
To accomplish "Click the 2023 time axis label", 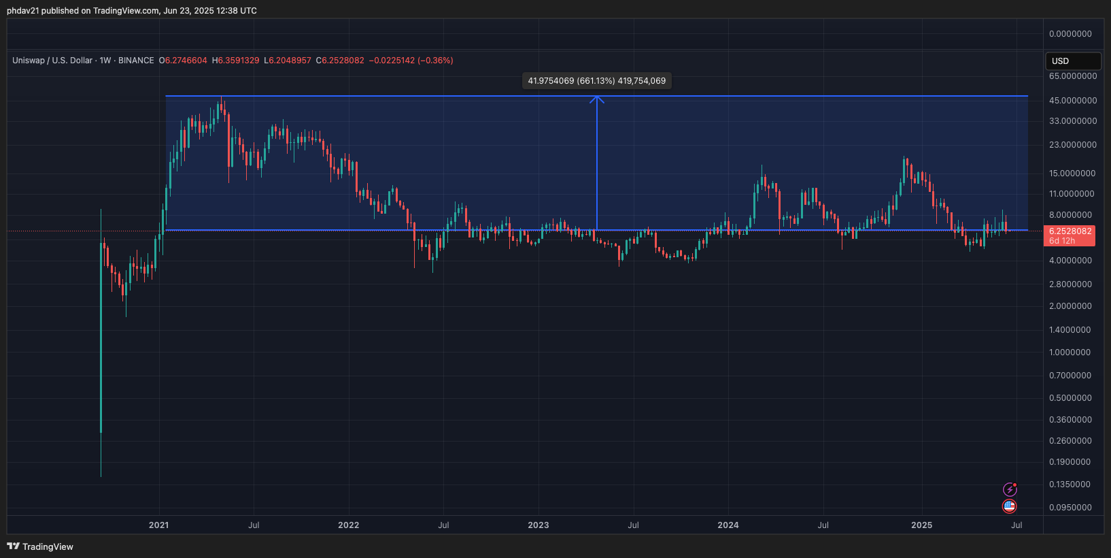I will [x=539, y=525].
